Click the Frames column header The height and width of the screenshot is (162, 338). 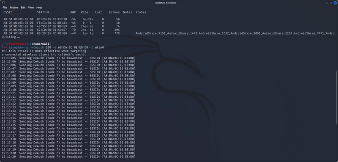114,12
